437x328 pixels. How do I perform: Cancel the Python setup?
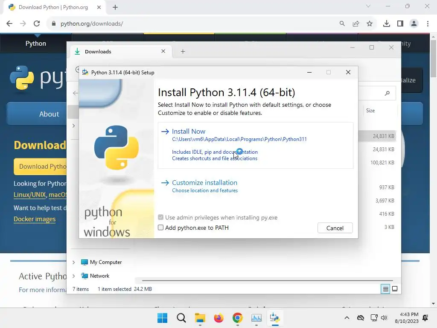(x=335, y=228)
